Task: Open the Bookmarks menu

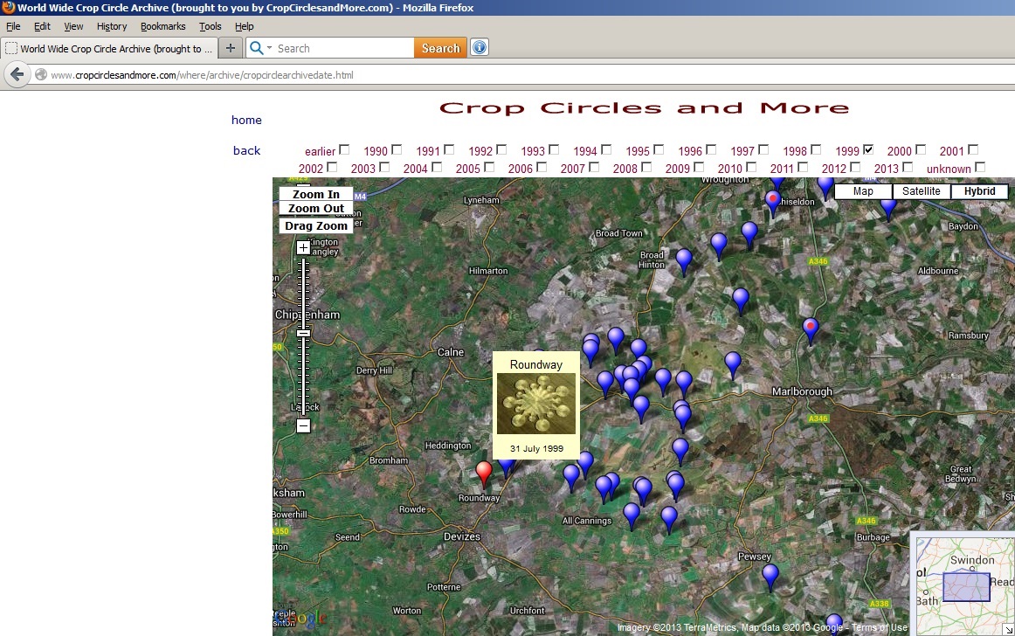Action: coord(162,27)
